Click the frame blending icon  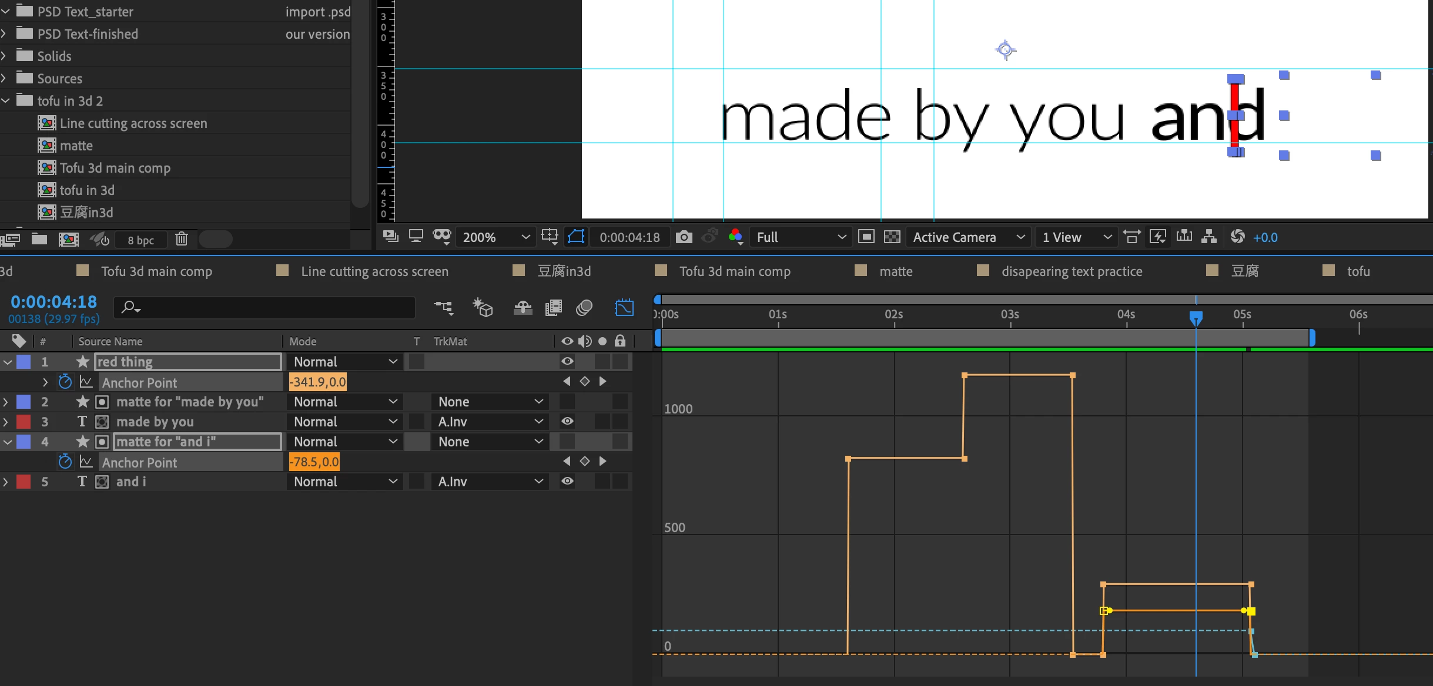(x=553, y=307)
